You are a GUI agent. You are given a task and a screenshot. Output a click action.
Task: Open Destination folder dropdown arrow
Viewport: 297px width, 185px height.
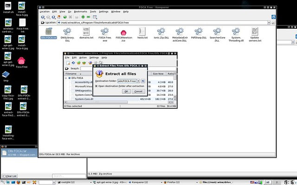(x=138, y=81)
